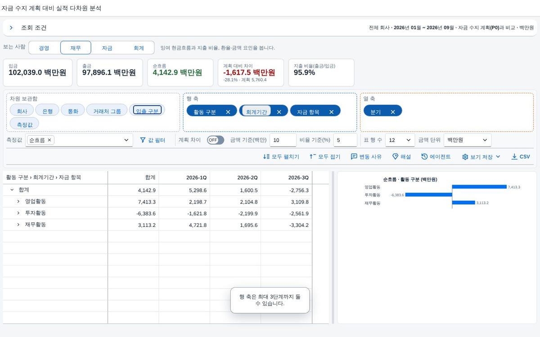This screenshot has height=337, width=540.
Task: Open the 측정값 dropdown arrow
Action: click(x=126, y=140)
